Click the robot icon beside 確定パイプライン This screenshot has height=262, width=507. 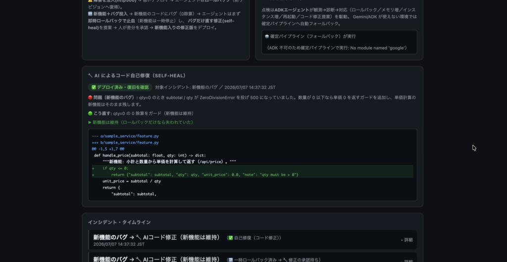pyautogui.click(x=267, y=37)
